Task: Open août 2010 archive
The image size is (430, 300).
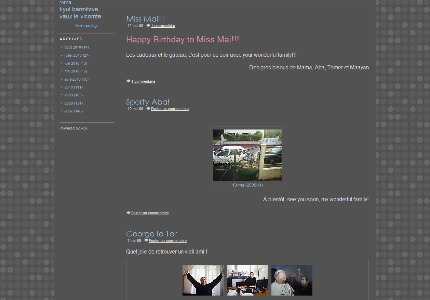Action: [x=72, y=47]
